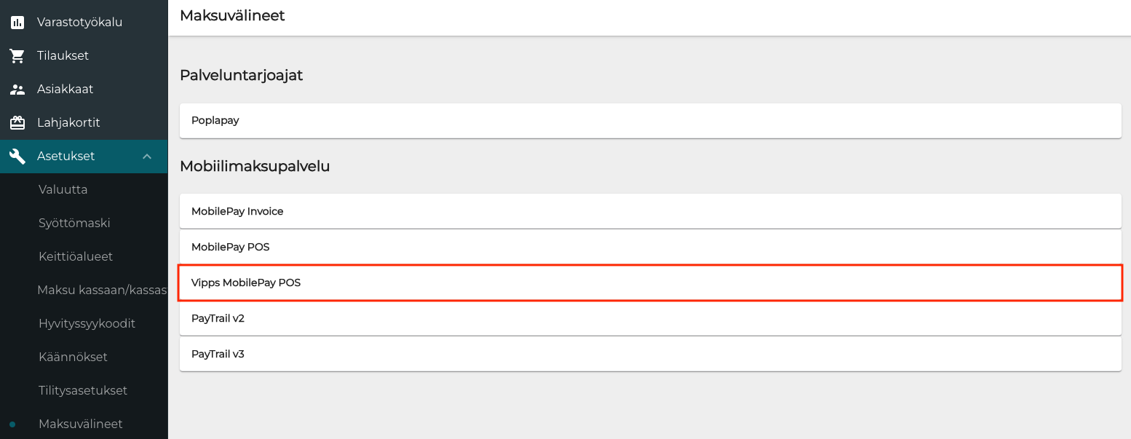The height and width of the screenshot is (439, 1131).
Task: Collapse the Asetukset section with its chevron
Action: tap(147, 156)
